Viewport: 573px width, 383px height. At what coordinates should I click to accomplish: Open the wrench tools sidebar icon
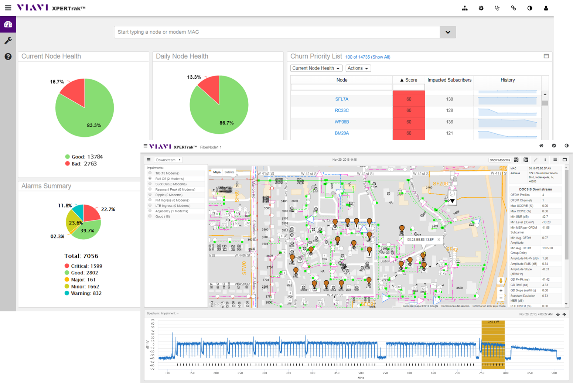coord(8,40)
